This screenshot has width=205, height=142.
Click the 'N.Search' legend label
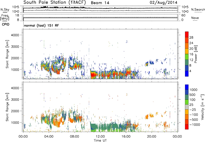pyautogui.click(x=198, y=9)
